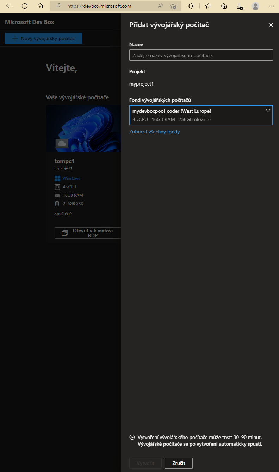Open the browser extensions puzzle icon

coord(191,6)
